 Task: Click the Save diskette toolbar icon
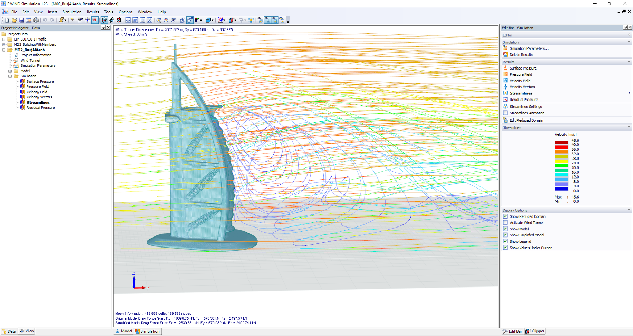[x=21, y=20]
